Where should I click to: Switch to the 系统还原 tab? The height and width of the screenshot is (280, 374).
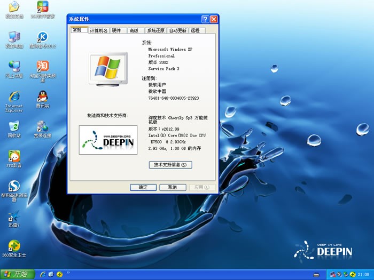pos(155,30)
